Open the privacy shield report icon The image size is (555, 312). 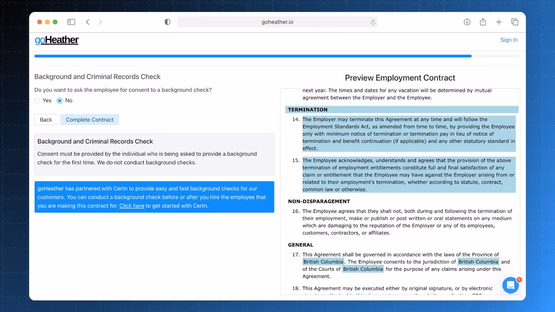[x=168, y=22]
